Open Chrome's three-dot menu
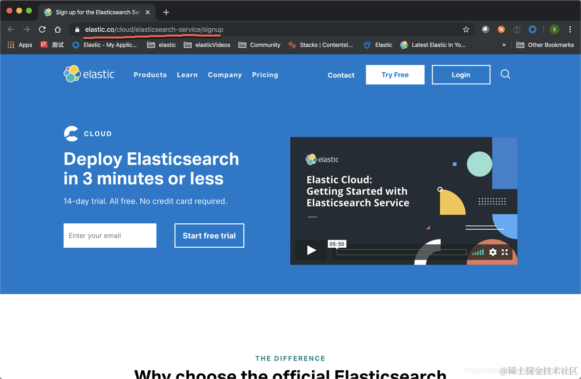This screenshot has height=379, width=581. (x=570, y=29)
